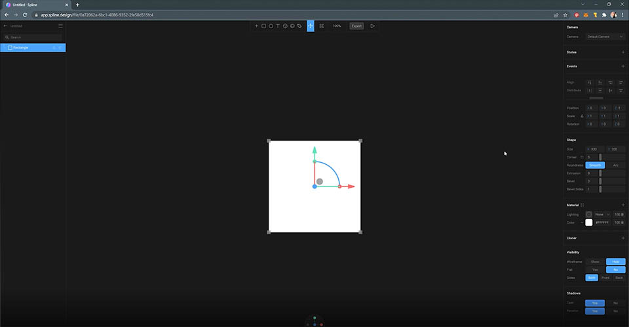Click the Position X field

(592, 108)
